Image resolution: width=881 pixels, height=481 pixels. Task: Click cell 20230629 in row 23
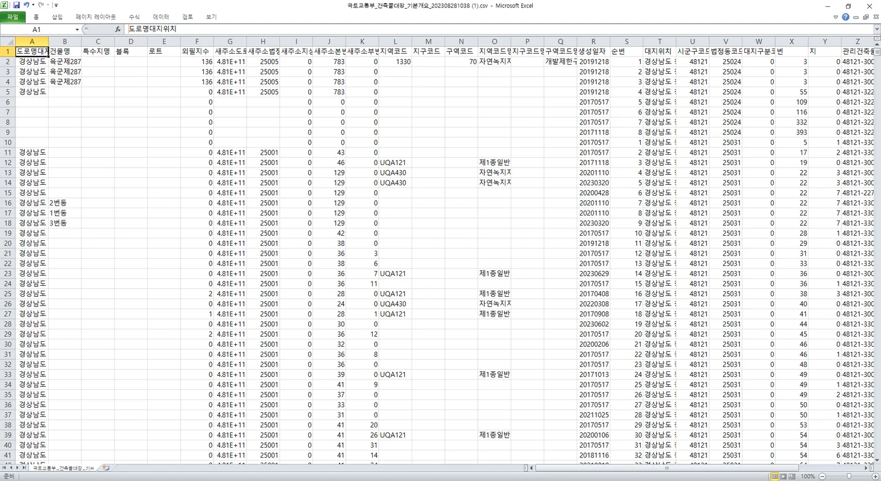(593, 273)
